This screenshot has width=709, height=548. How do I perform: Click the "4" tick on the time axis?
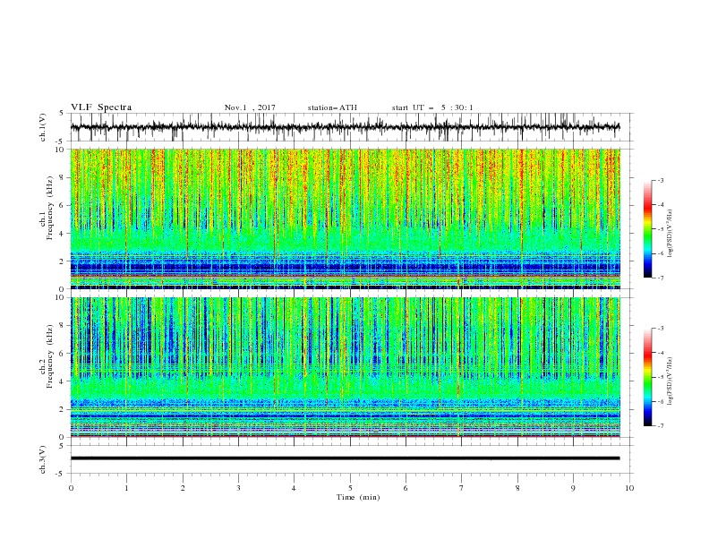[x=294, y=488]
